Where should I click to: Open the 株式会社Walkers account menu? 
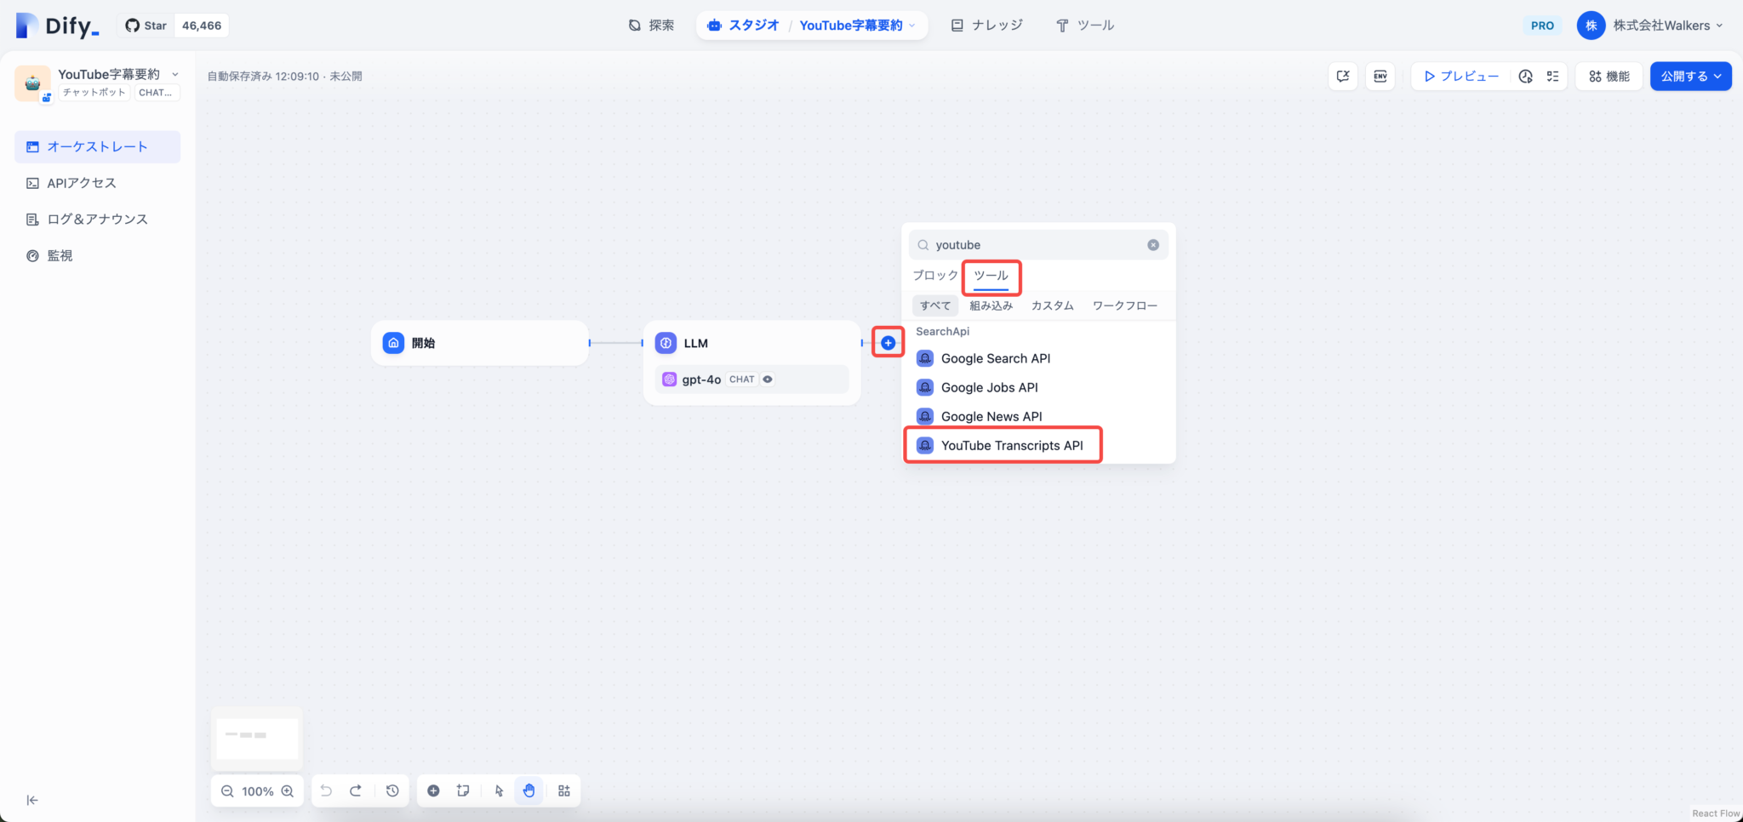click(1651, 25)
